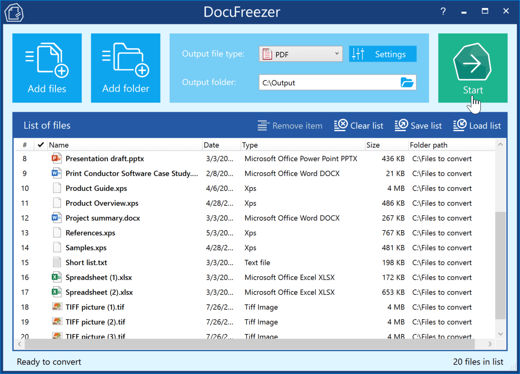520x374 pixels.
Task: Open the Settings button
Action: pyautogui.click(x=382, y=54)
